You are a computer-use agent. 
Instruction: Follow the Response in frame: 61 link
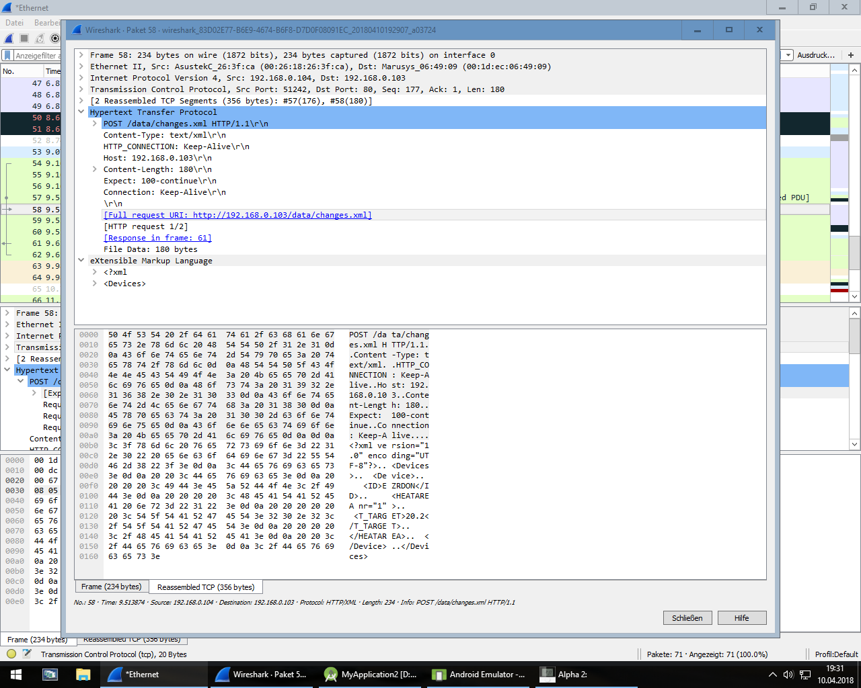pyautogui.click(x=157, y=238)
